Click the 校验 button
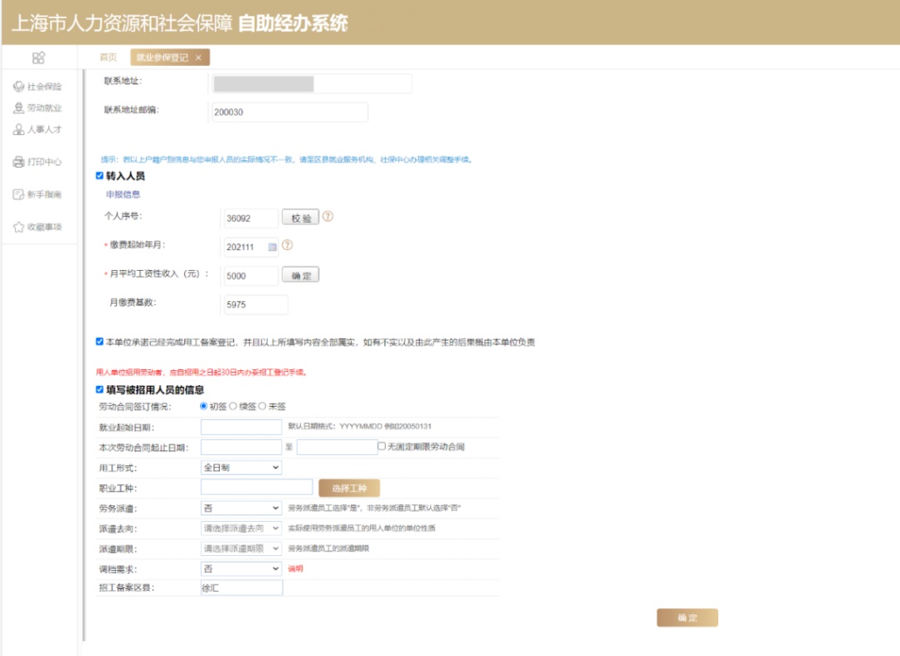Image resolution: width=900 pixels, height=656 pixels. point(300,218)
